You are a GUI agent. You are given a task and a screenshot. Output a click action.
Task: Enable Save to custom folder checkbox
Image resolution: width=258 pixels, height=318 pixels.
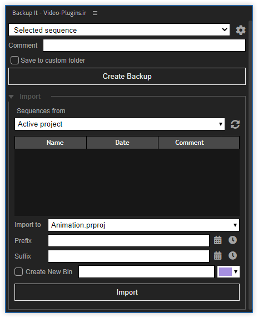(x=14, y=60)
